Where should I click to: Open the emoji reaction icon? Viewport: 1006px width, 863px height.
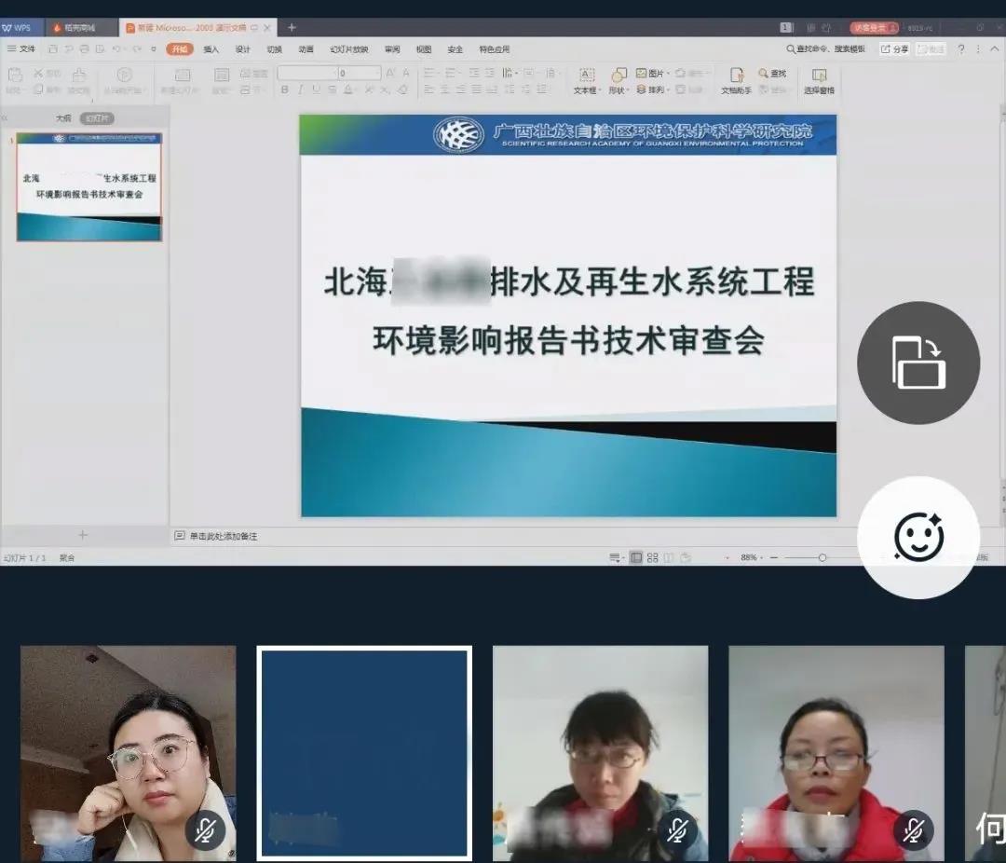tap(919, 538)
